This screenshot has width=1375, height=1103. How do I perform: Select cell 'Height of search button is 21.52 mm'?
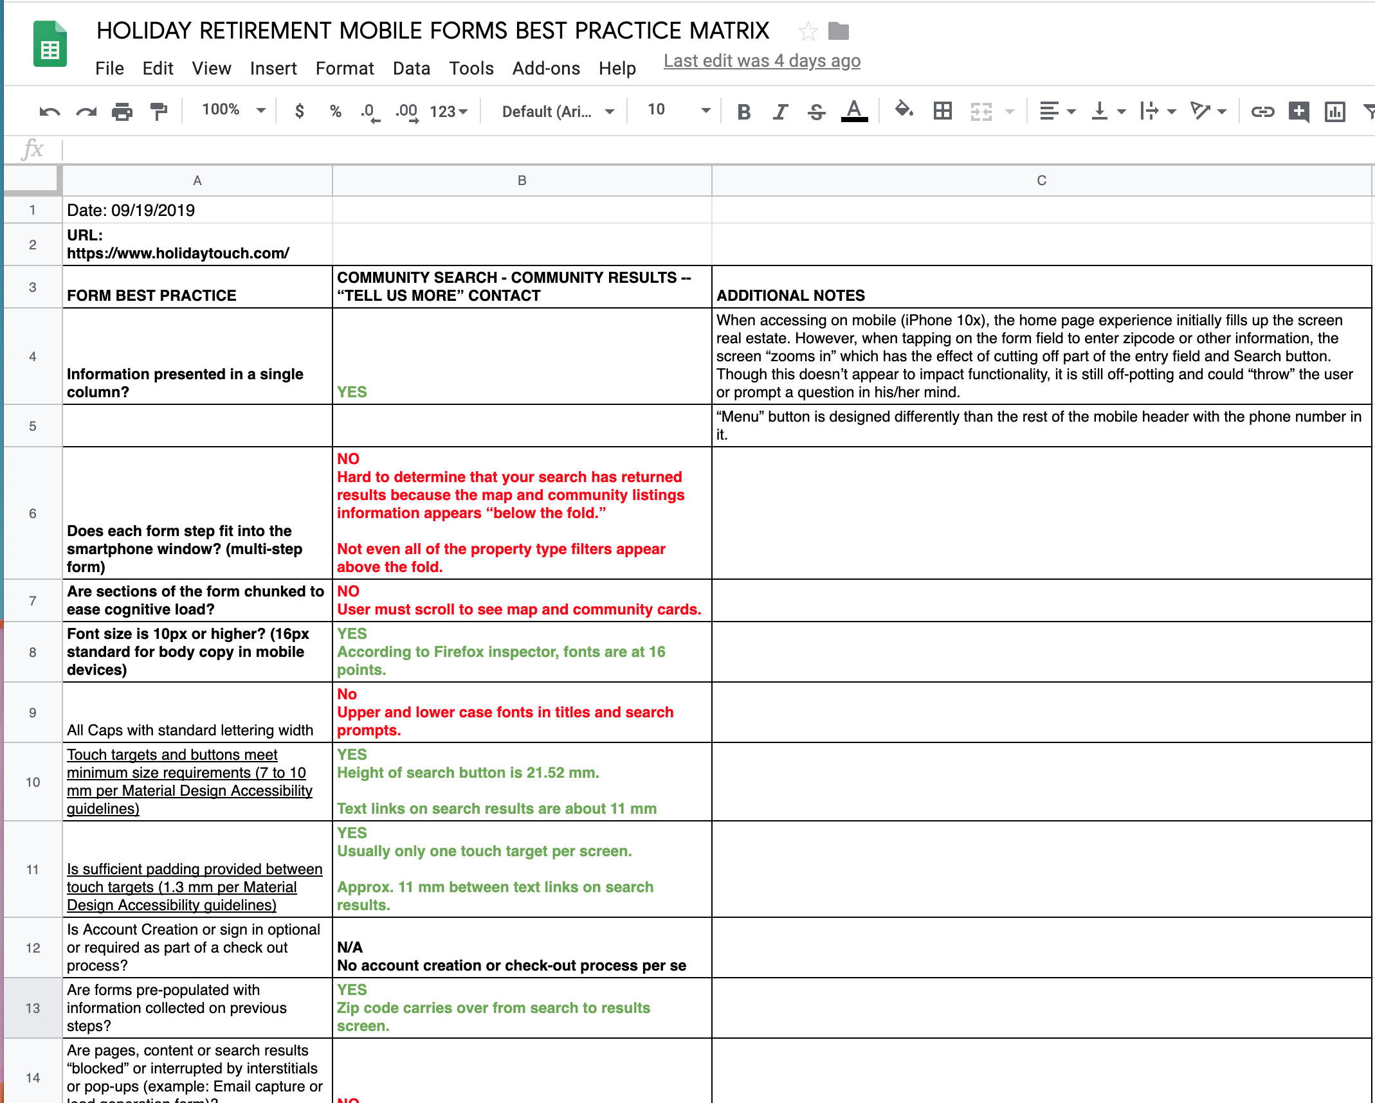[x=522, y=782]
